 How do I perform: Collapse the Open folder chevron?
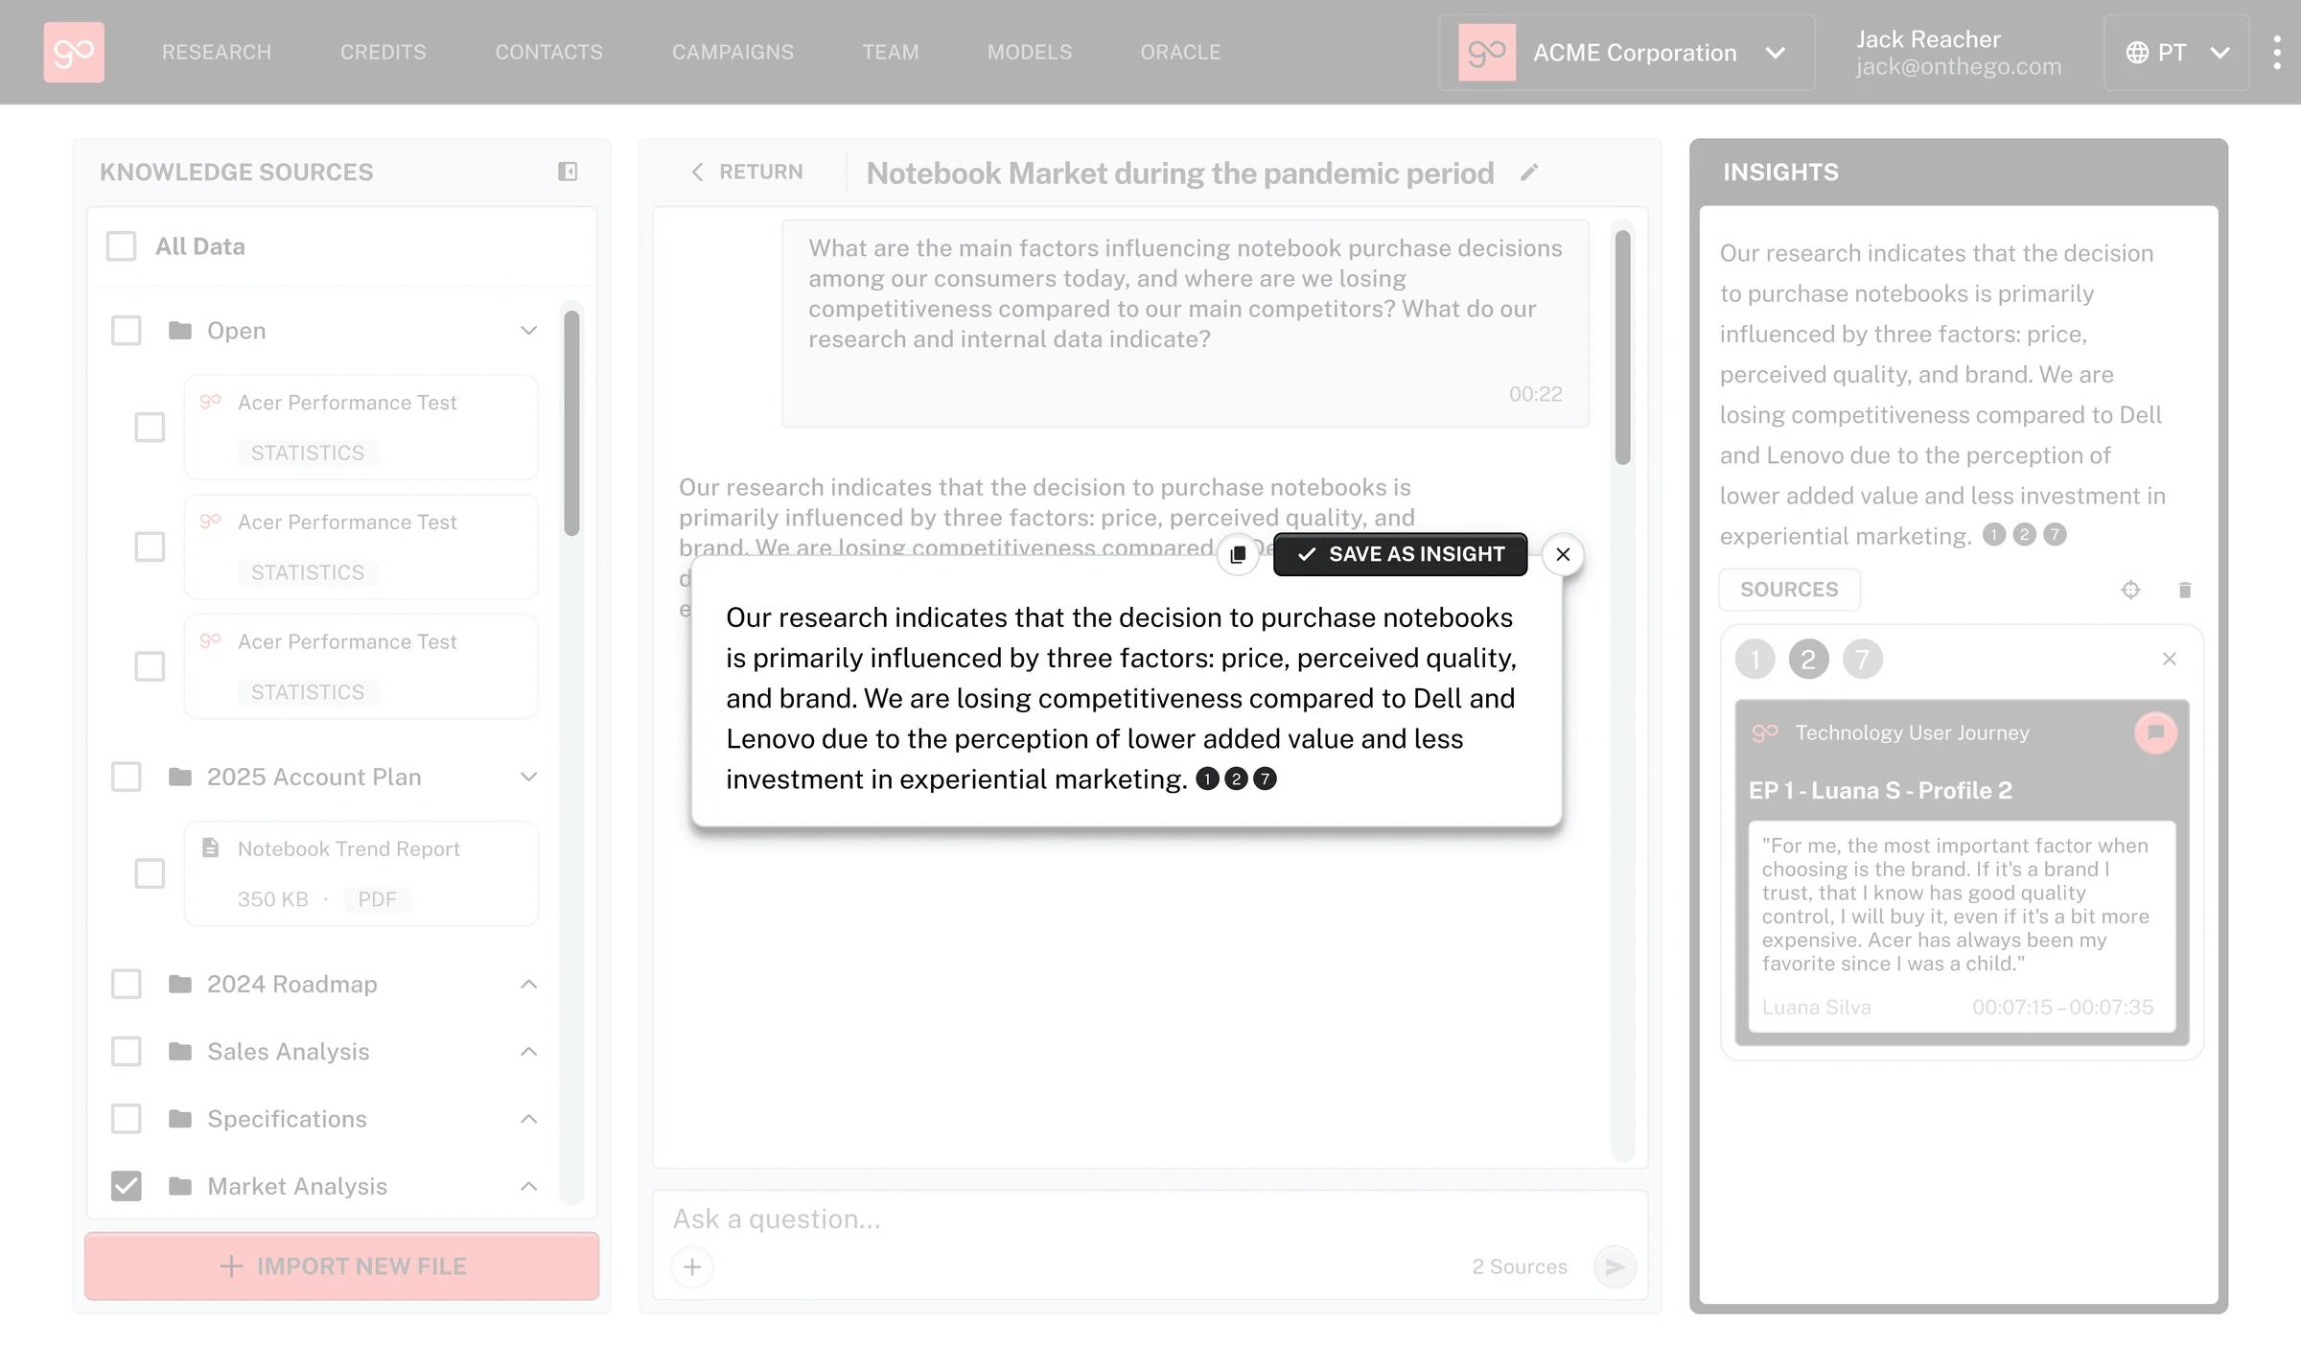[528, 331]
